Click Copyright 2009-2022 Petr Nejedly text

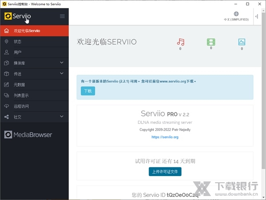[165, 130]
